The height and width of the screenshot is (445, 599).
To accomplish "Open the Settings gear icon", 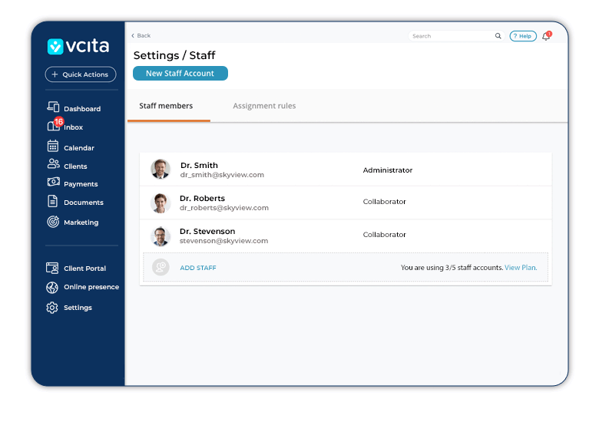I will point(52,308).
